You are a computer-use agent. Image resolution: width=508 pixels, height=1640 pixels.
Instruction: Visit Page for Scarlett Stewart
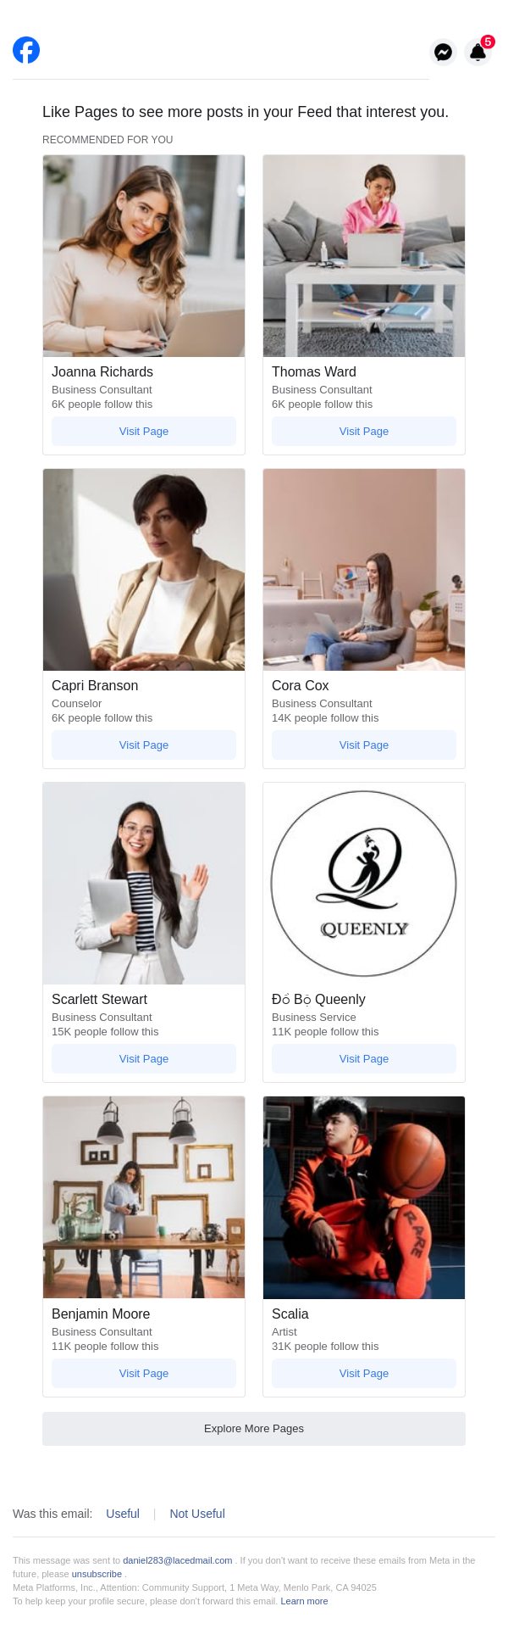pos(144,1059)
